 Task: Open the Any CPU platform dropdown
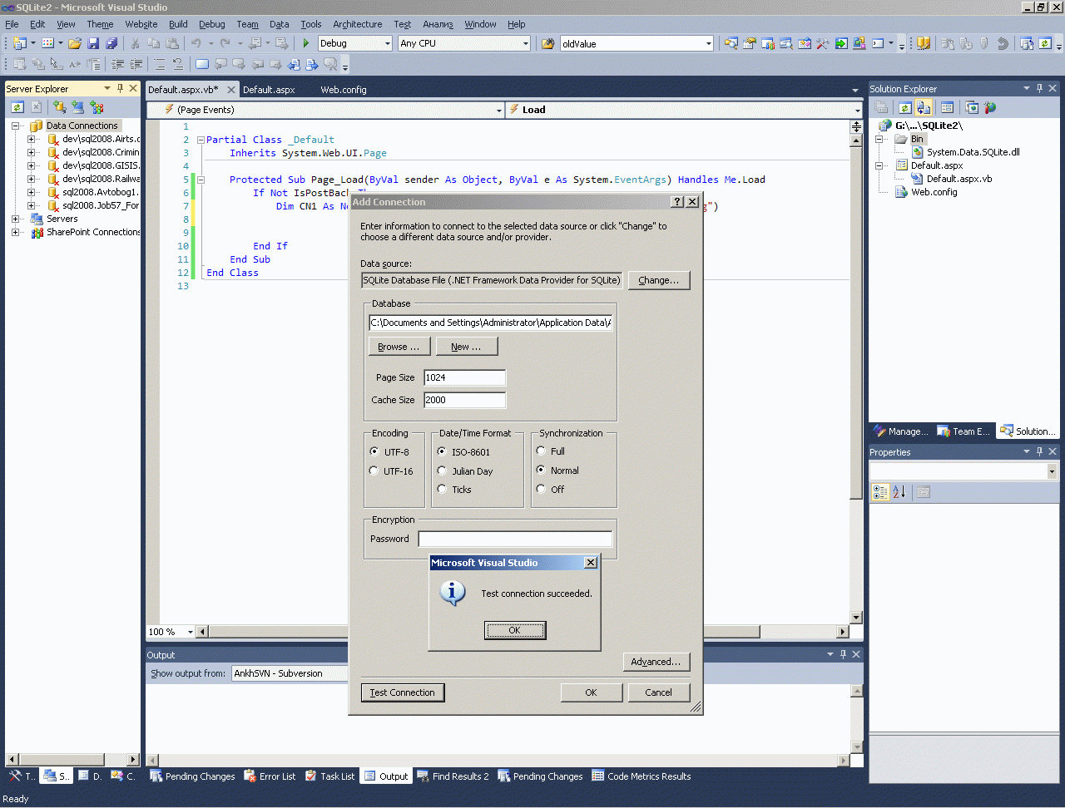click(x=525, y=43)
